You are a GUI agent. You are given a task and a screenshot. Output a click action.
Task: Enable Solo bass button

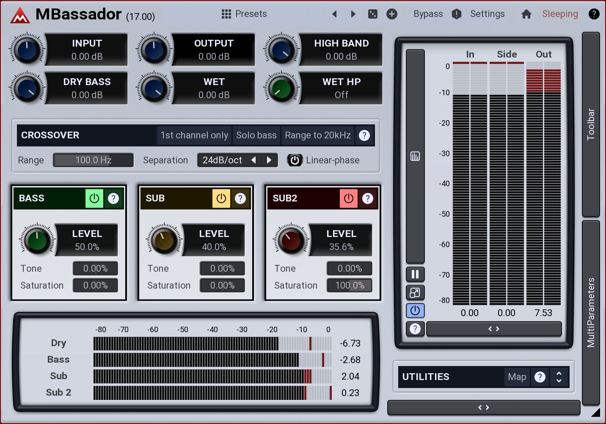(x=256, y=135)
